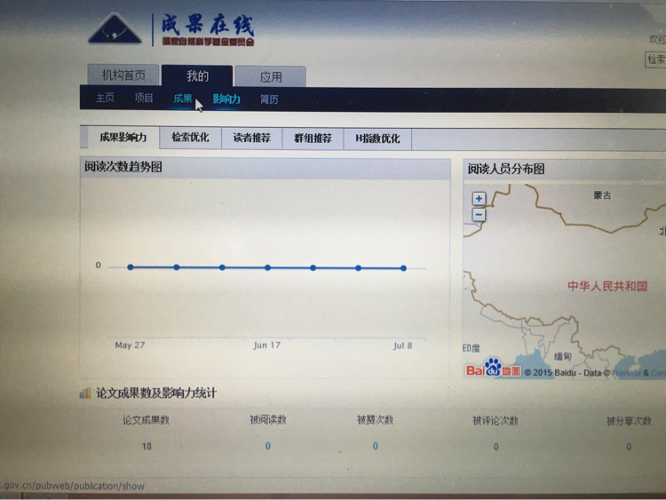The width and height of the screenshot is (666, 500).
Task: Click the 被赞次数 column label
Action: (x=376, y=420)
